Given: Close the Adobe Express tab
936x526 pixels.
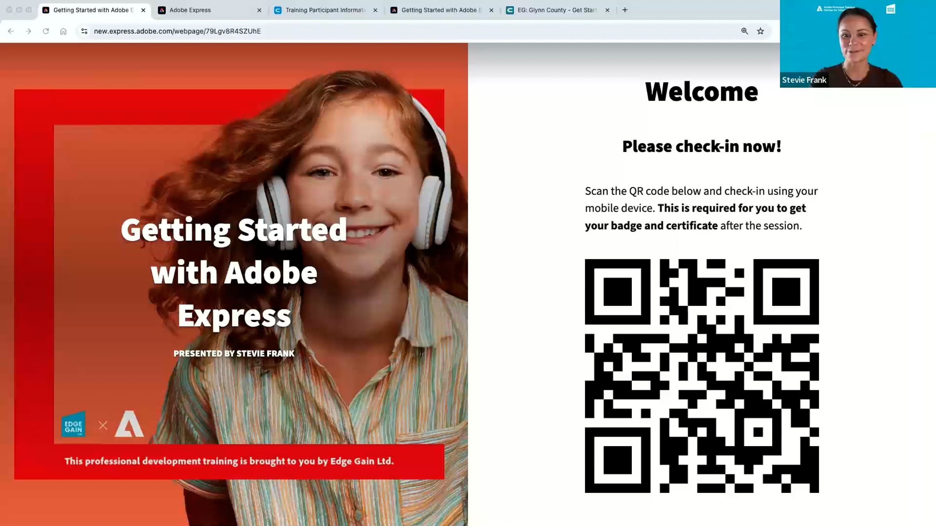Looking at the screenshot, I should (x=259, y=10).
